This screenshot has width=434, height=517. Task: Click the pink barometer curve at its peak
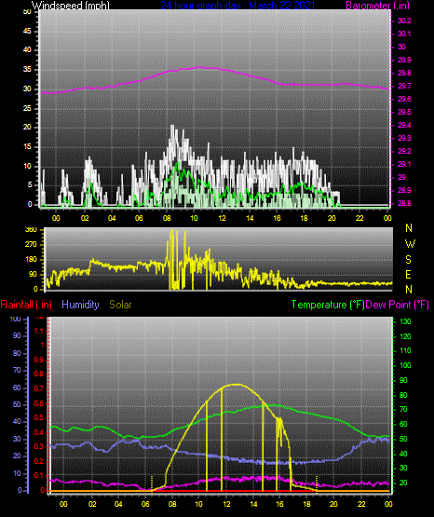coord(200,67)
